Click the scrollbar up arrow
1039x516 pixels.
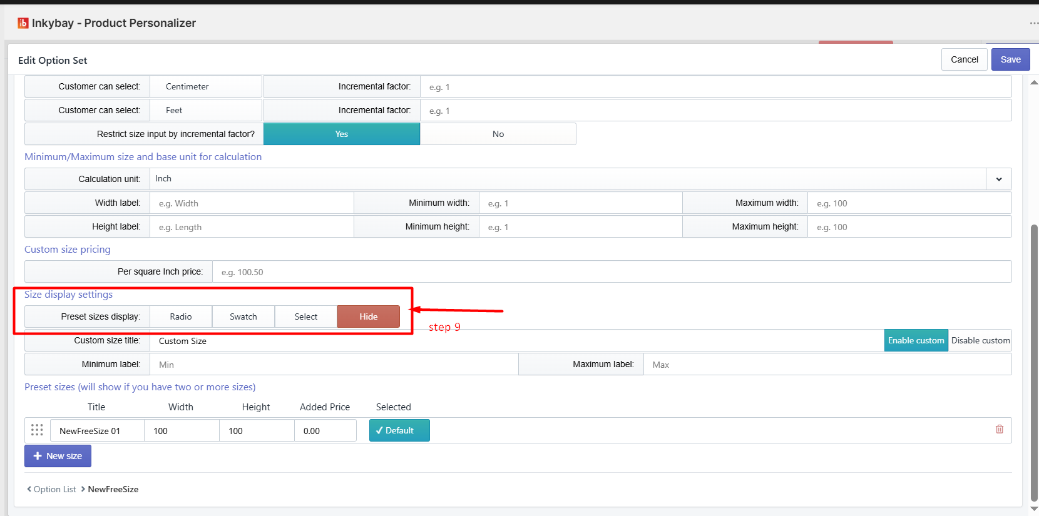click(1034, 83)
